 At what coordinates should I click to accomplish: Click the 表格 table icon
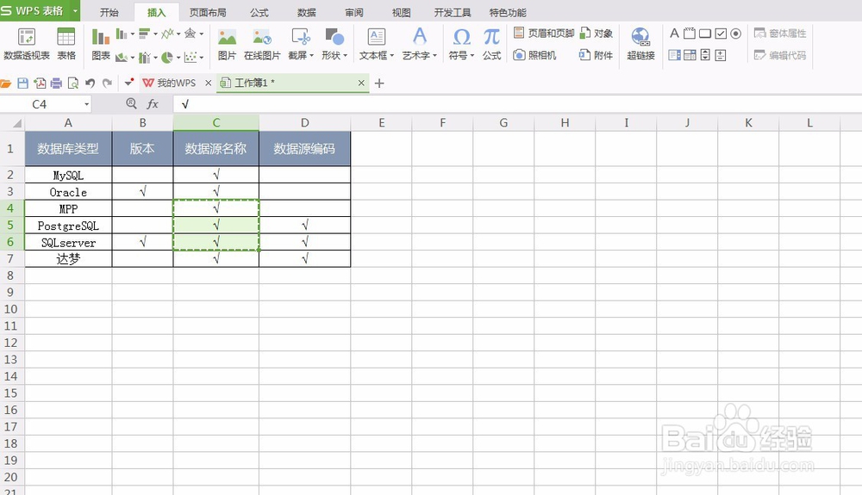[66, 44]
